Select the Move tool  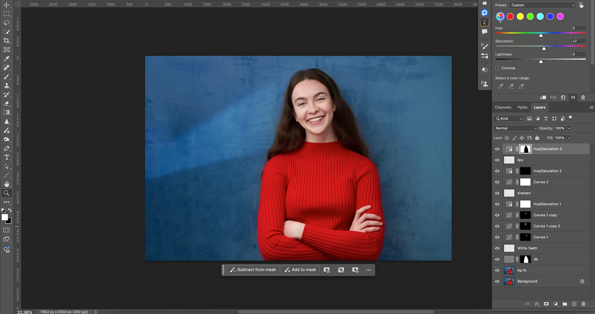pos(6,5)
